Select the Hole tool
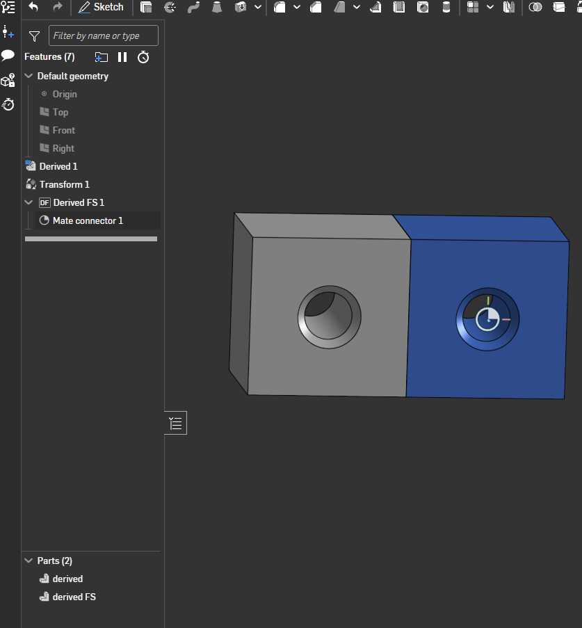The width and height of the screenshot is (582, 628). click(423, 7)
